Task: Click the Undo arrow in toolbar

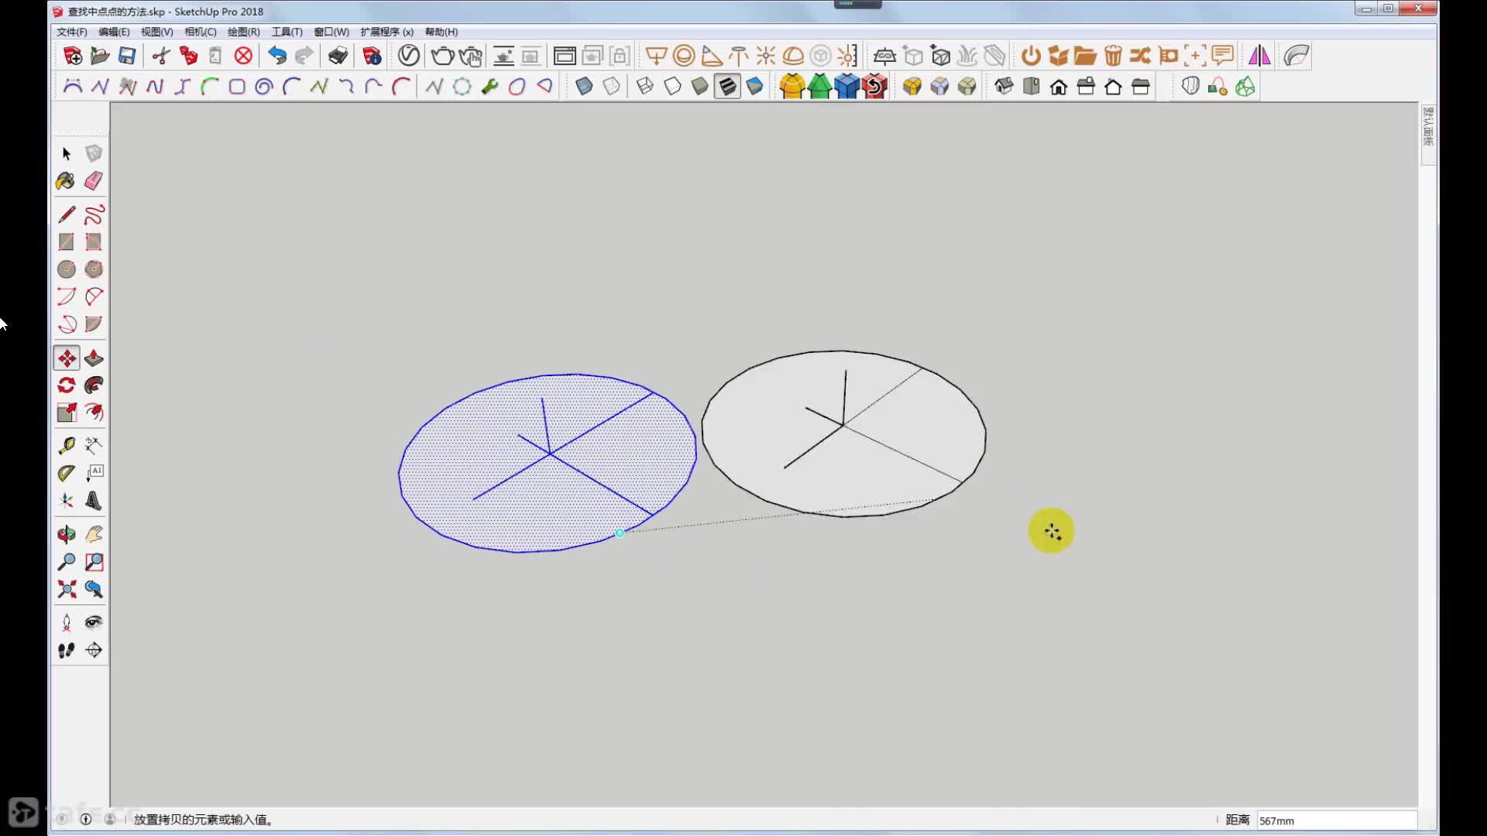Action: [276, 56]
